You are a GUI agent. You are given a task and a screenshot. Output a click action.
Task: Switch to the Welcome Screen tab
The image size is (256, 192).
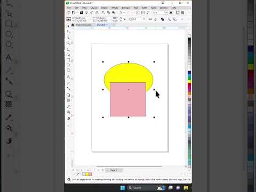coord(83,25)
